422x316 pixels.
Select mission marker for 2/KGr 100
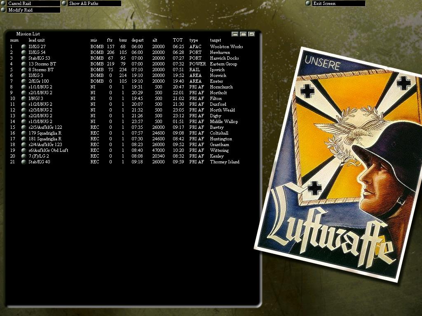(23, 81)
